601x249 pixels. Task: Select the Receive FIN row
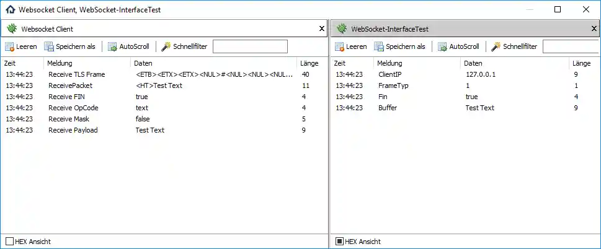point(164,97)
